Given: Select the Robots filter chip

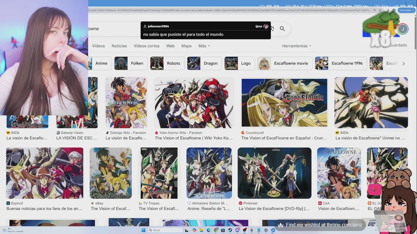Looking at the screenshot, I should (167, 63).
